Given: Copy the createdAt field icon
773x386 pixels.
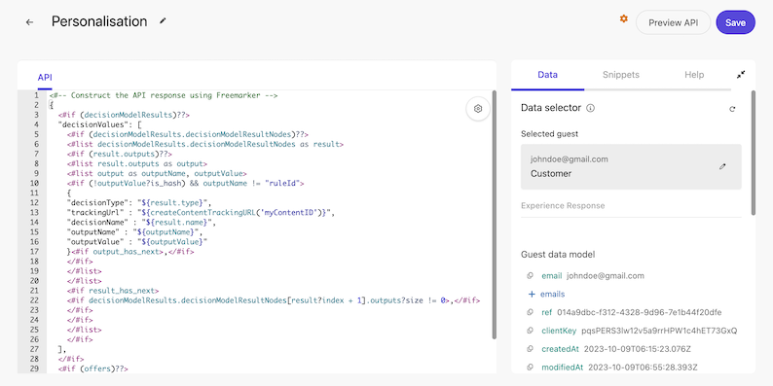Looking at the screenshot, I should click(530, 349).
